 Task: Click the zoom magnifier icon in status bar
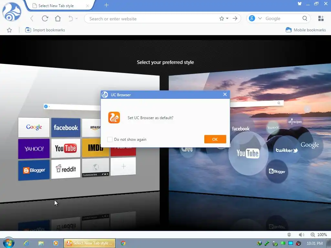coord(313,235)
